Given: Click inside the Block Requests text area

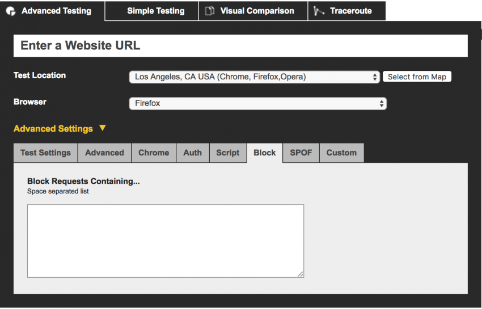Looking at the screenshot, I should tap(165, 240).
